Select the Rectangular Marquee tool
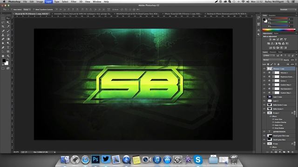The image size is (298, 167). point(3,19)
